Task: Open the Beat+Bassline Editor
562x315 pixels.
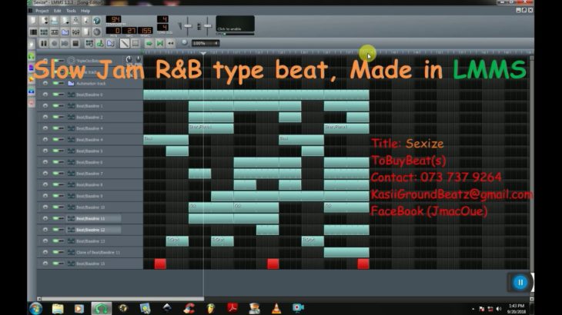Action: (44, 32)
